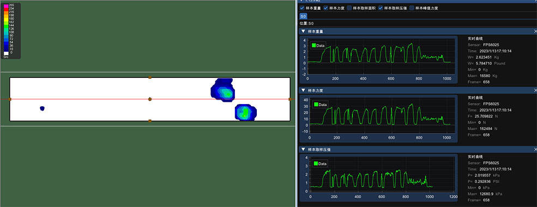537x207 pixels.
Task: Select the top-center sensor region handle
Action: (150, 78)
